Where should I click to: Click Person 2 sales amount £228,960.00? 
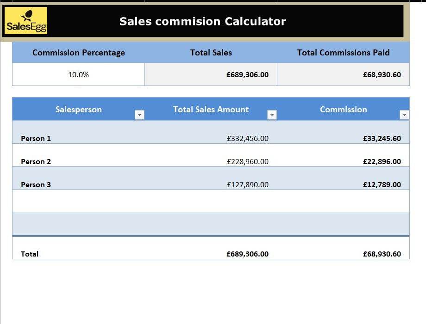pos(247,161)
